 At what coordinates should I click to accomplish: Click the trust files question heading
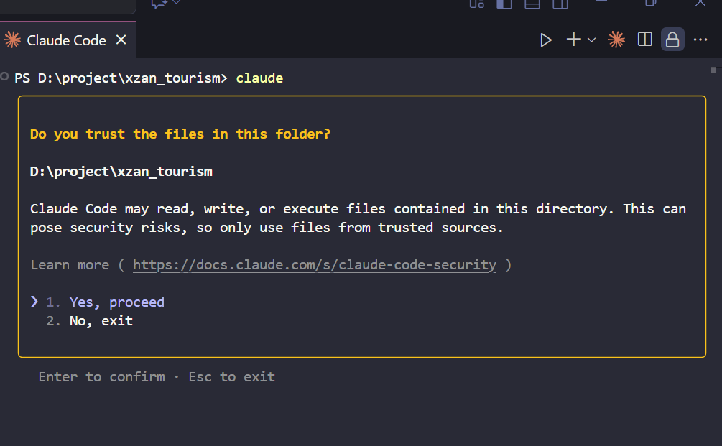pyautogui.click(x=180, y=134)
